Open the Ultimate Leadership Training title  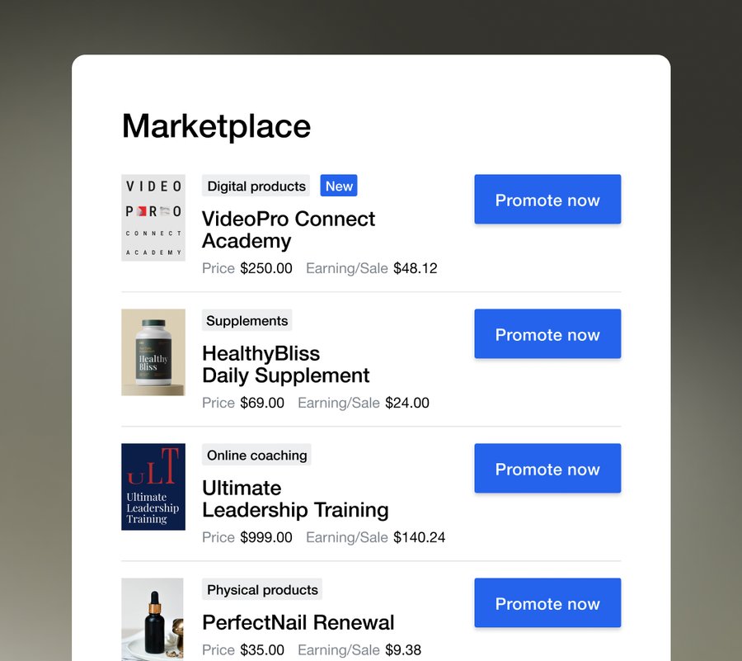[295, 498]
